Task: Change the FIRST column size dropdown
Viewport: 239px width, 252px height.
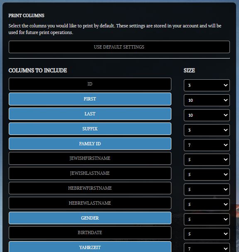Action: tap(207, 100)
